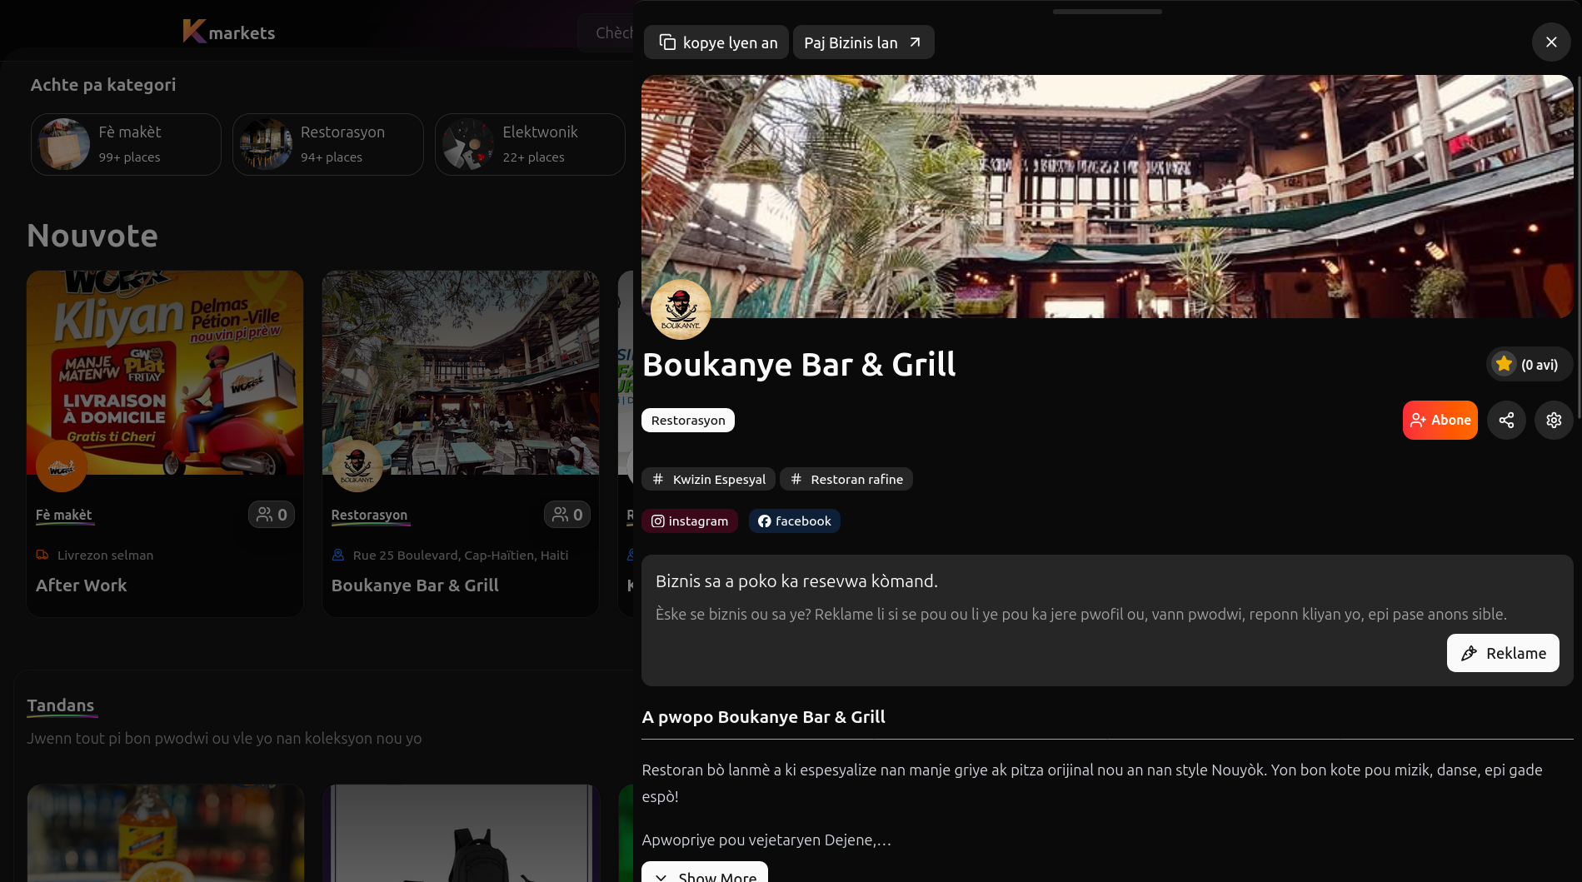Screen dimensions: 1582x882
Task: Click the Rue 25 Boulevard address
Action: (461, 556)
